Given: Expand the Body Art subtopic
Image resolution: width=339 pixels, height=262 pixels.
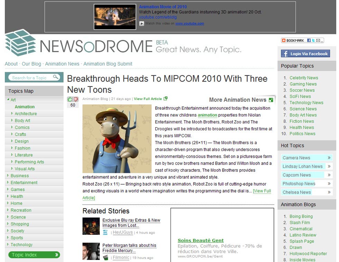Looking at the screenshot, I should point(12,120).
